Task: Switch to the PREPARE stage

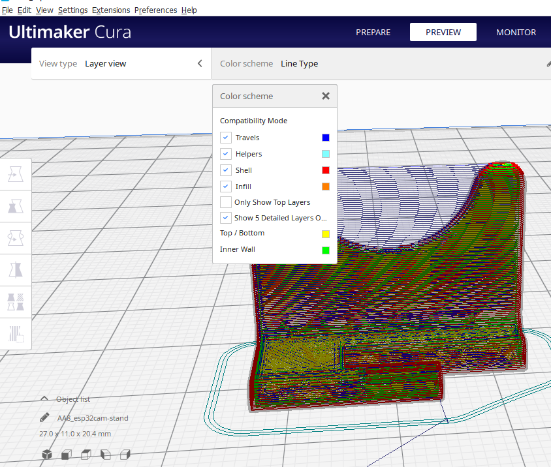Action: [x=373, y=33]
